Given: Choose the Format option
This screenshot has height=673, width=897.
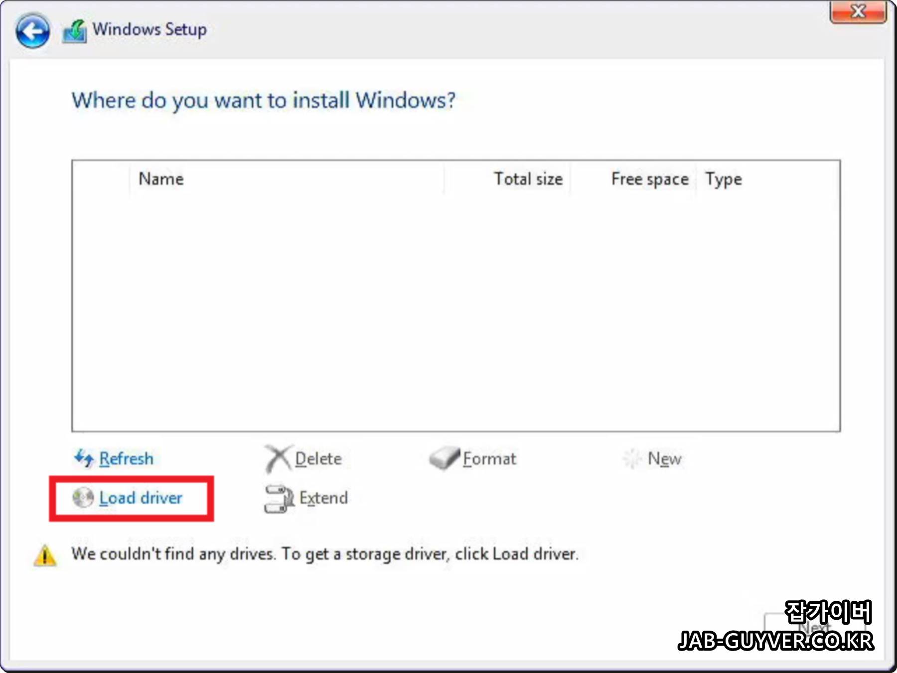Looking at the screenshot, I should tap(489, 459).
